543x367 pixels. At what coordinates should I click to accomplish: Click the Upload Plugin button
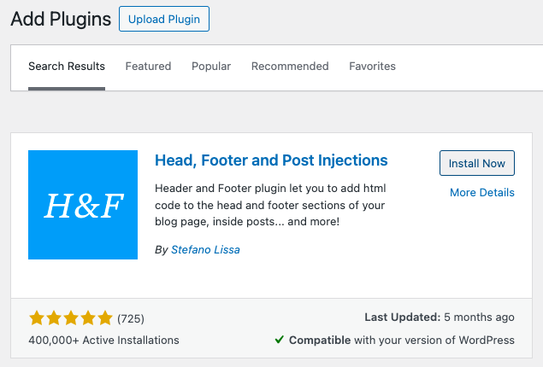pos(164,19)
